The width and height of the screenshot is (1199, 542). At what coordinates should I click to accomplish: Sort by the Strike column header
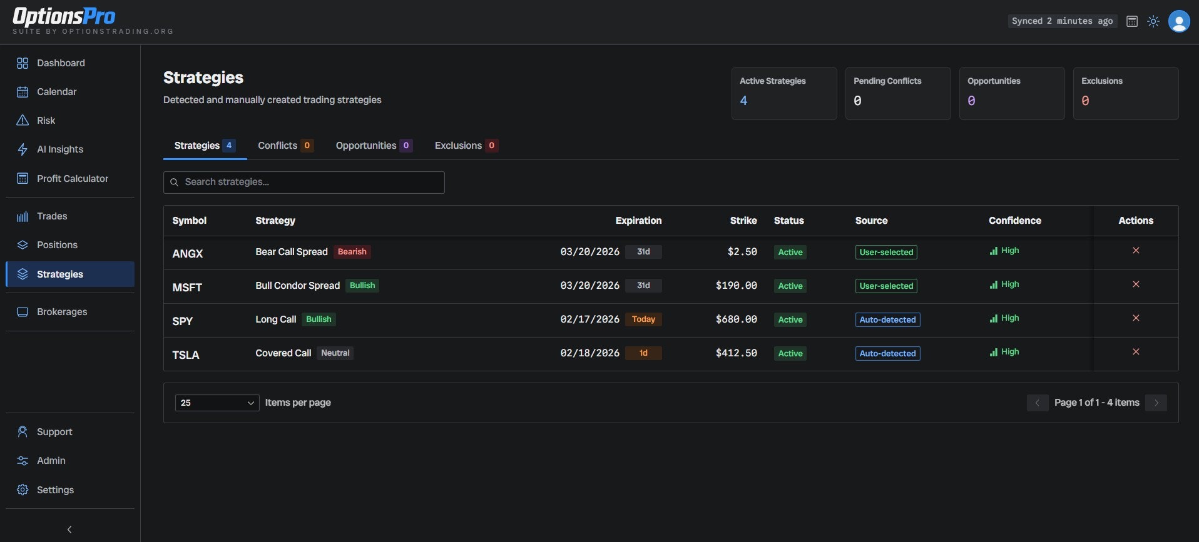pyautogui.click(x=743, y=221)
